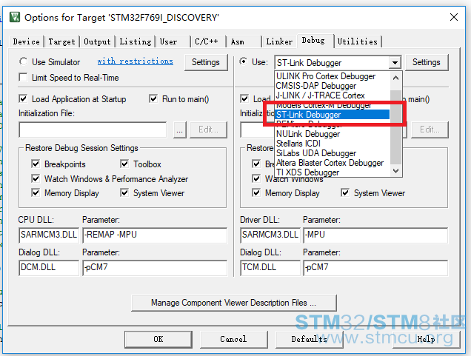
Task: Open Help for this dialog
Action: coord(426,339)
